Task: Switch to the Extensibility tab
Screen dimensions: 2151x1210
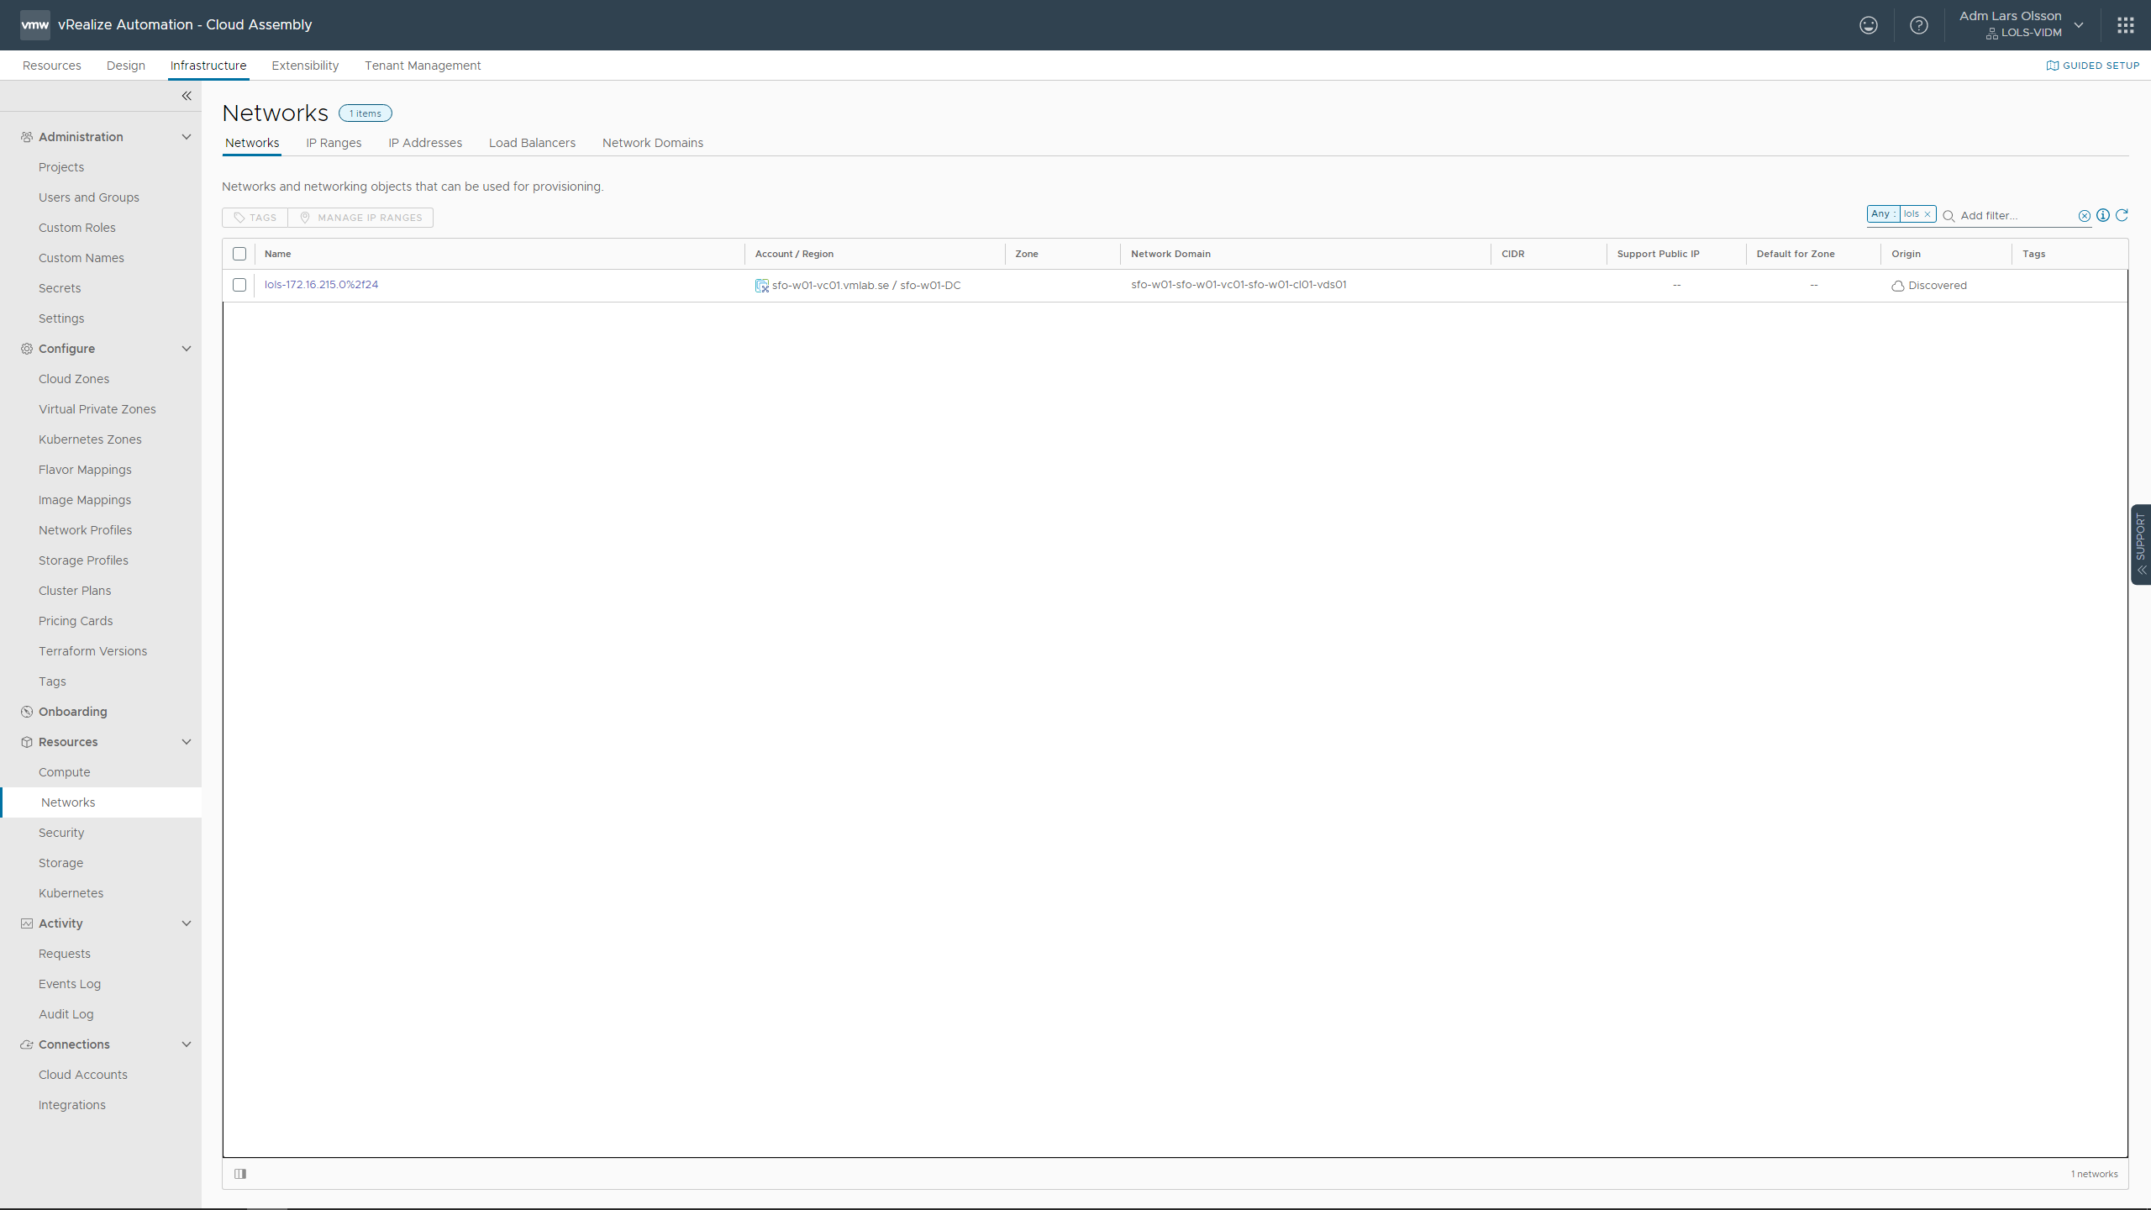Action: [305, 66]
